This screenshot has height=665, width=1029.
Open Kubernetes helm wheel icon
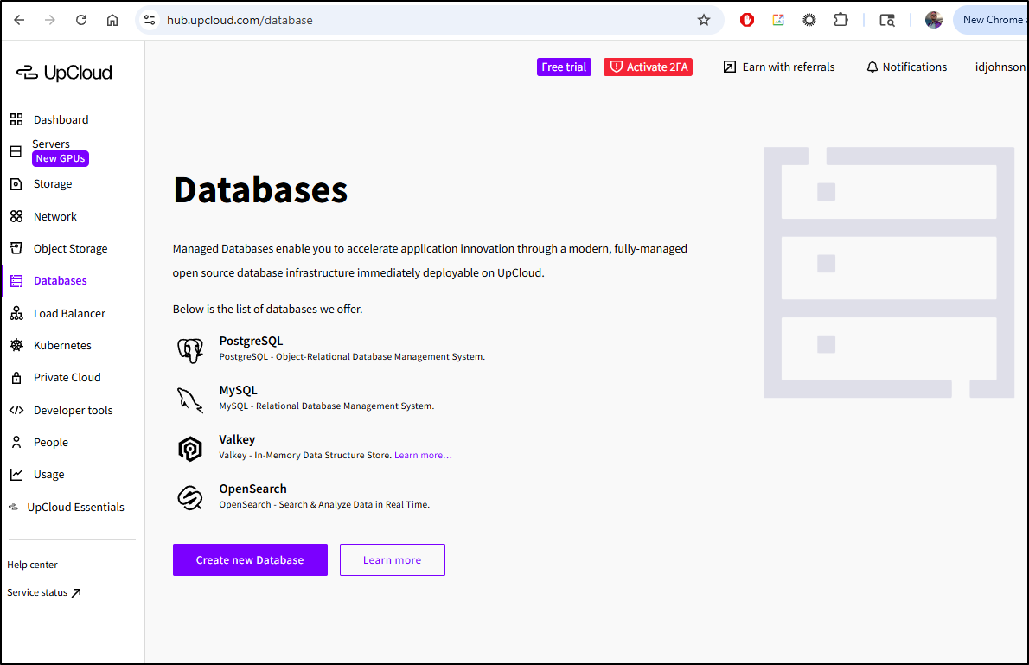tap(16, 345)
